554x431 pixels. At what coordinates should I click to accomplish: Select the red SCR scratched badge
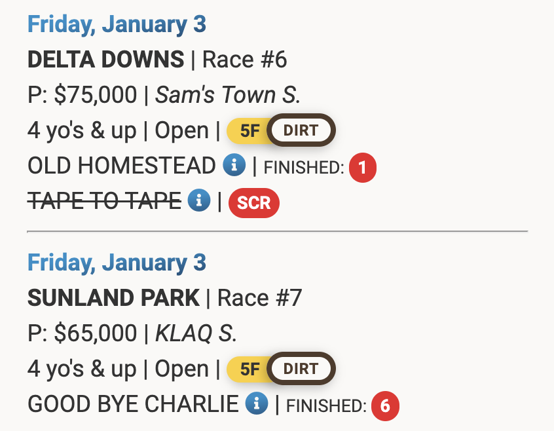[x=253, y=202]
